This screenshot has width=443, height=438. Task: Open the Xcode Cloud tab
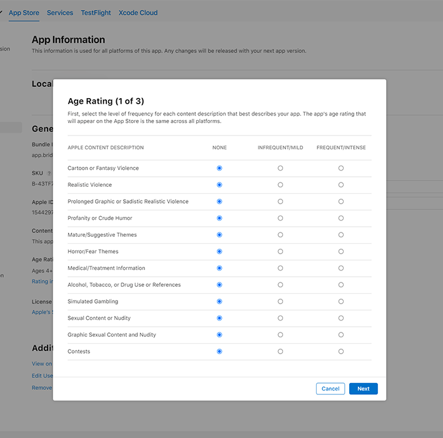138,12
